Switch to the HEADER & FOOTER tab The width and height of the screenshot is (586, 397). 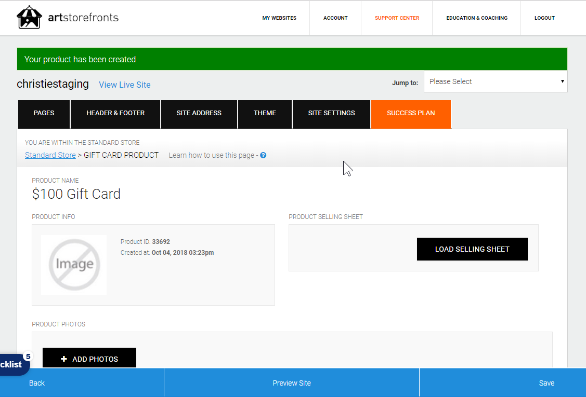click(115, 114)
